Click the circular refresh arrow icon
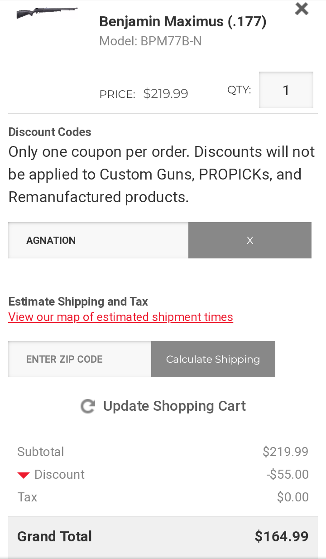 click(x=87, y=406)
